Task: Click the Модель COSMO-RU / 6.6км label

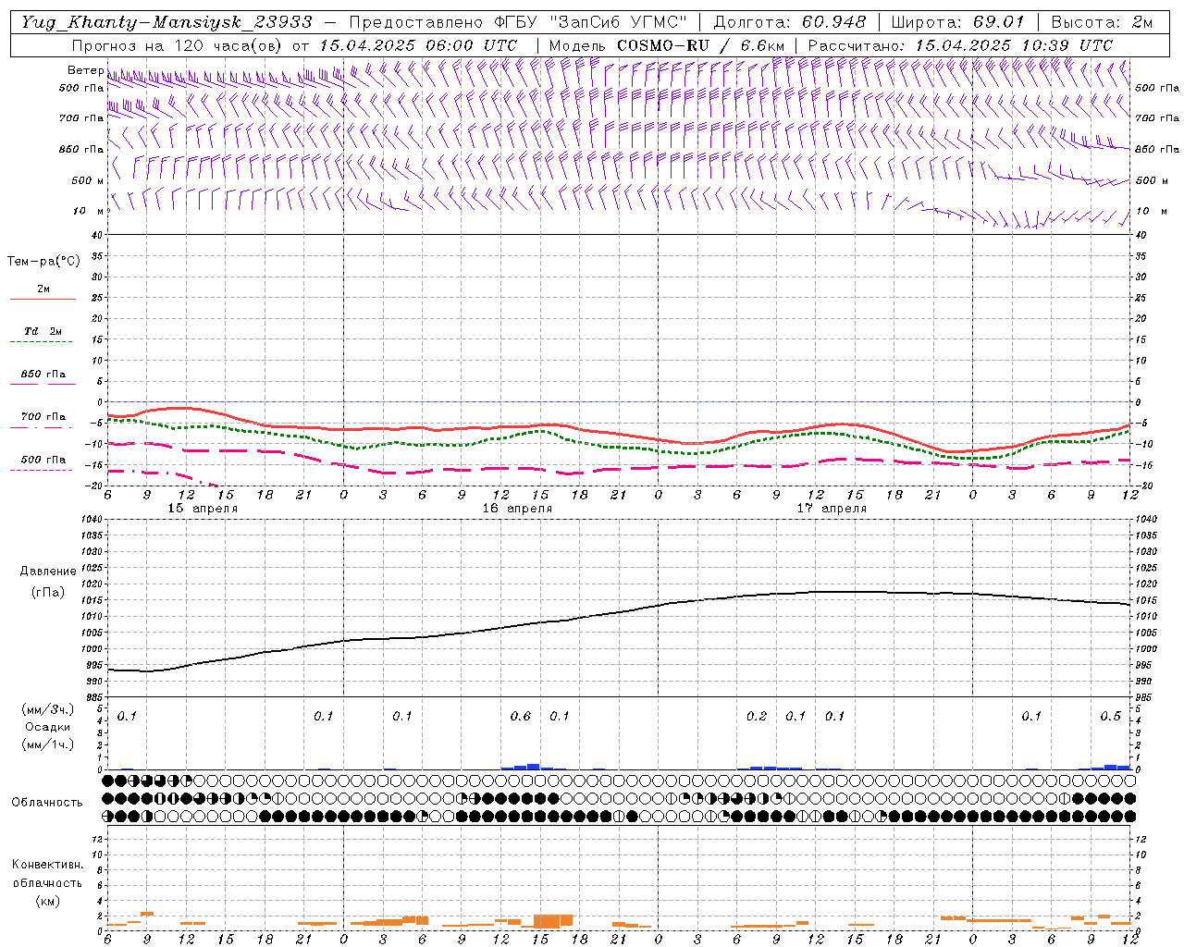Action: (x=666, y=44)
